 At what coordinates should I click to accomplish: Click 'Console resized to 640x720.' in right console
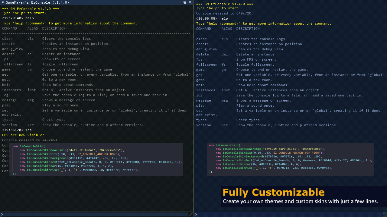[x=225, y=13]
